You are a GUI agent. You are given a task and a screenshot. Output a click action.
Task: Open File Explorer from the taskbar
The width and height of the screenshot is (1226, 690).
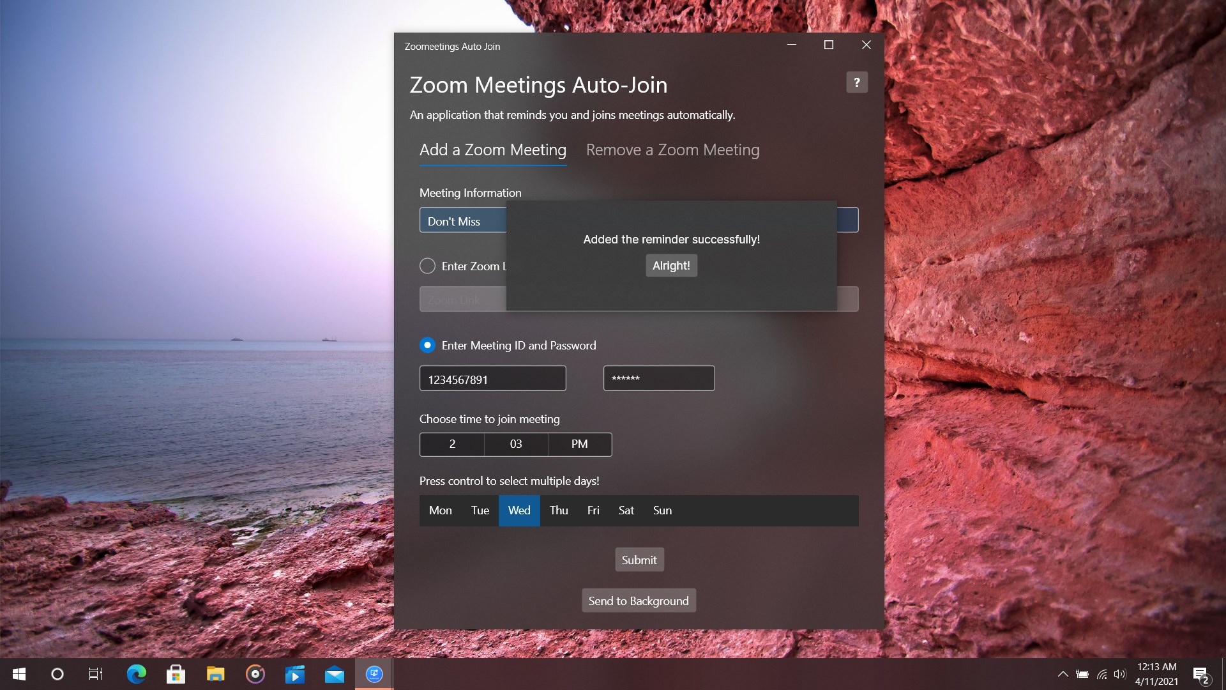(x=215, y=673)
